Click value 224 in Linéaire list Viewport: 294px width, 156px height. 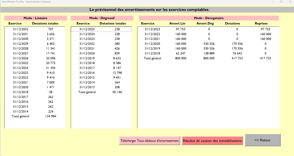(x=51, y=112)
